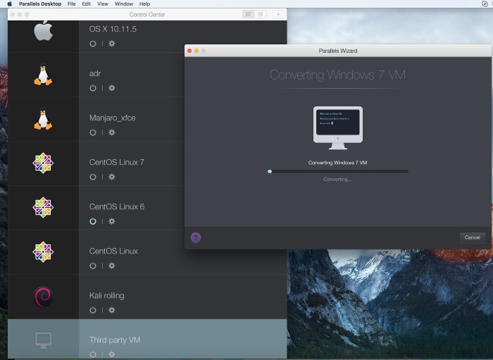This screenshot has height=360, width=493.
Task: Click the Kali rolling swirl logo
Action: point(43,297)
